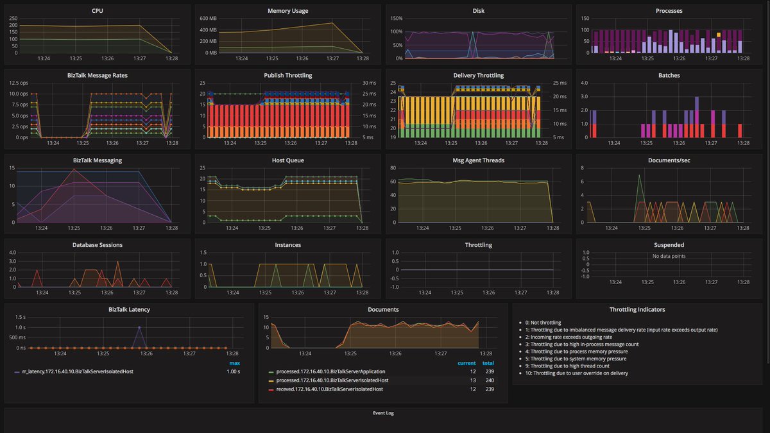770x433 pixels.
Task: Select the Throttling Indicators panel title
Action: [x=637, y=309]
